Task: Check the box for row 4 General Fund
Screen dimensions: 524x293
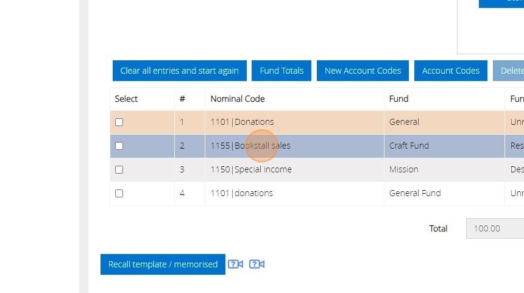Action: click(x=119, y=193)
